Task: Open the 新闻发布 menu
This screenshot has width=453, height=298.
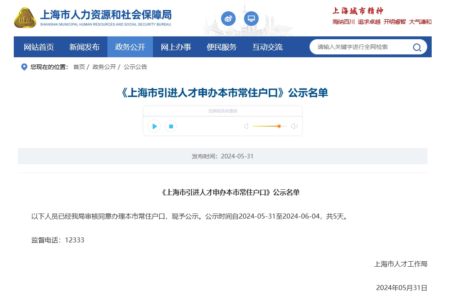Action: coord(84,47)
